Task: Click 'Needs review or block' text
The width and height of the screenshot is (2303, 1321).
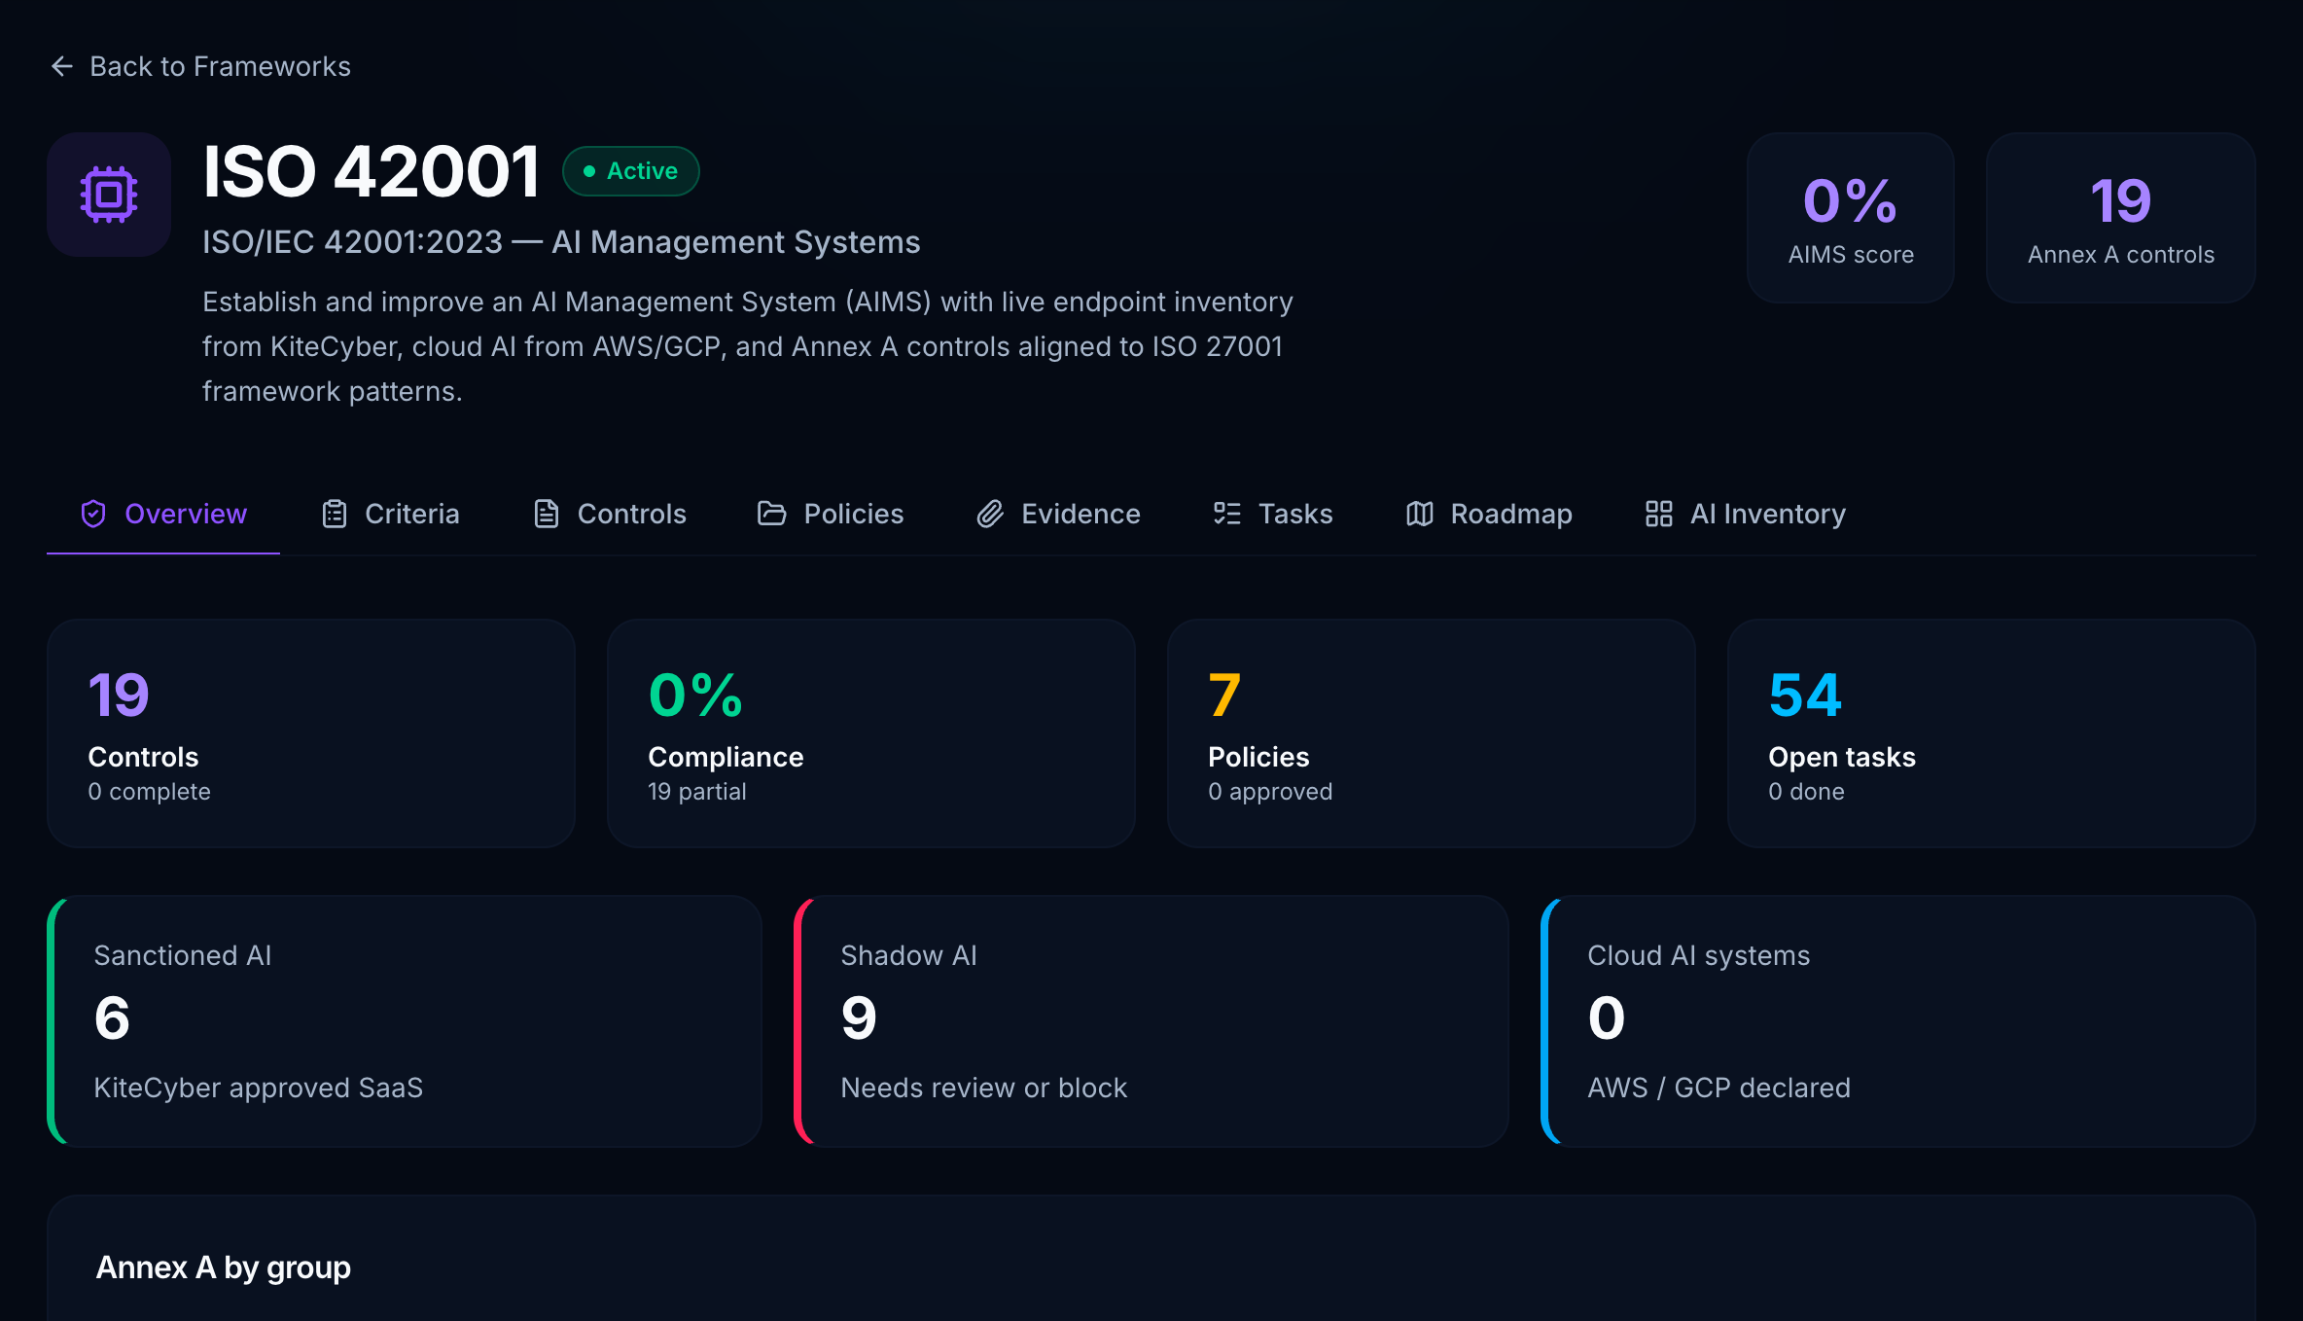Action: (x=984, y=1088)
